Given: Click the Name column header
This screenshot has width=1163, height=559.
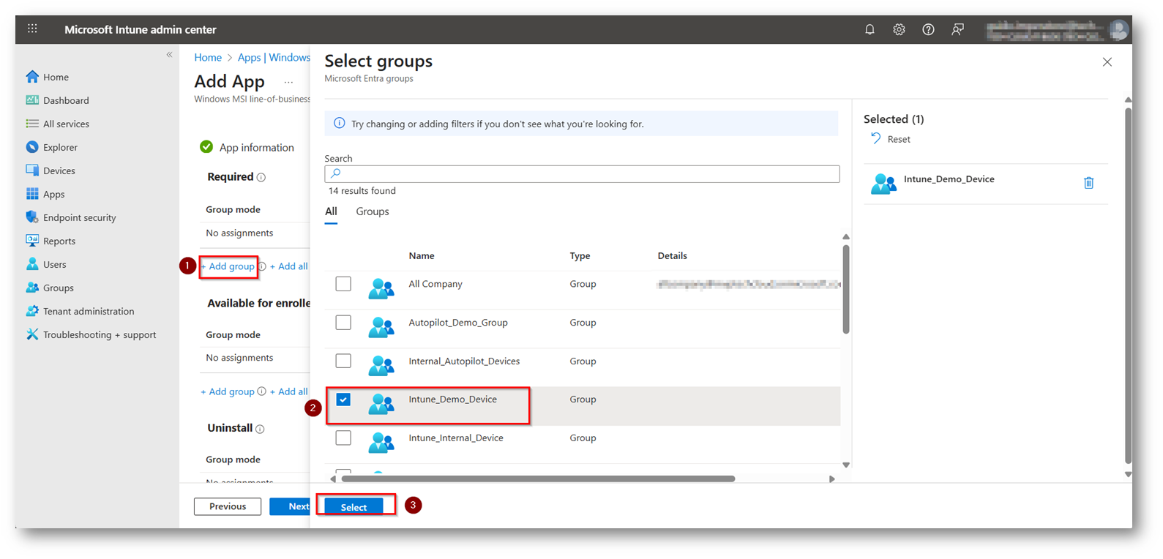Looking at the screenshot, I should coord(422,255).
